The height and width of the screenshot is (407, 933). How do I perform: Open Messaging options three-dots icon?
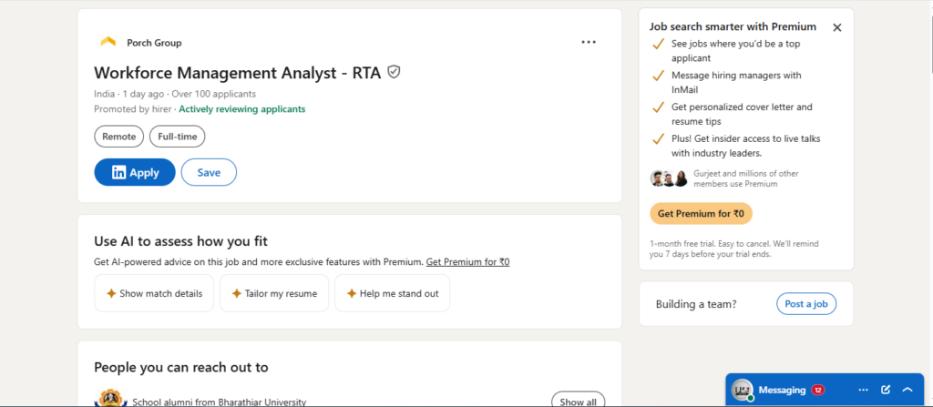864,390
